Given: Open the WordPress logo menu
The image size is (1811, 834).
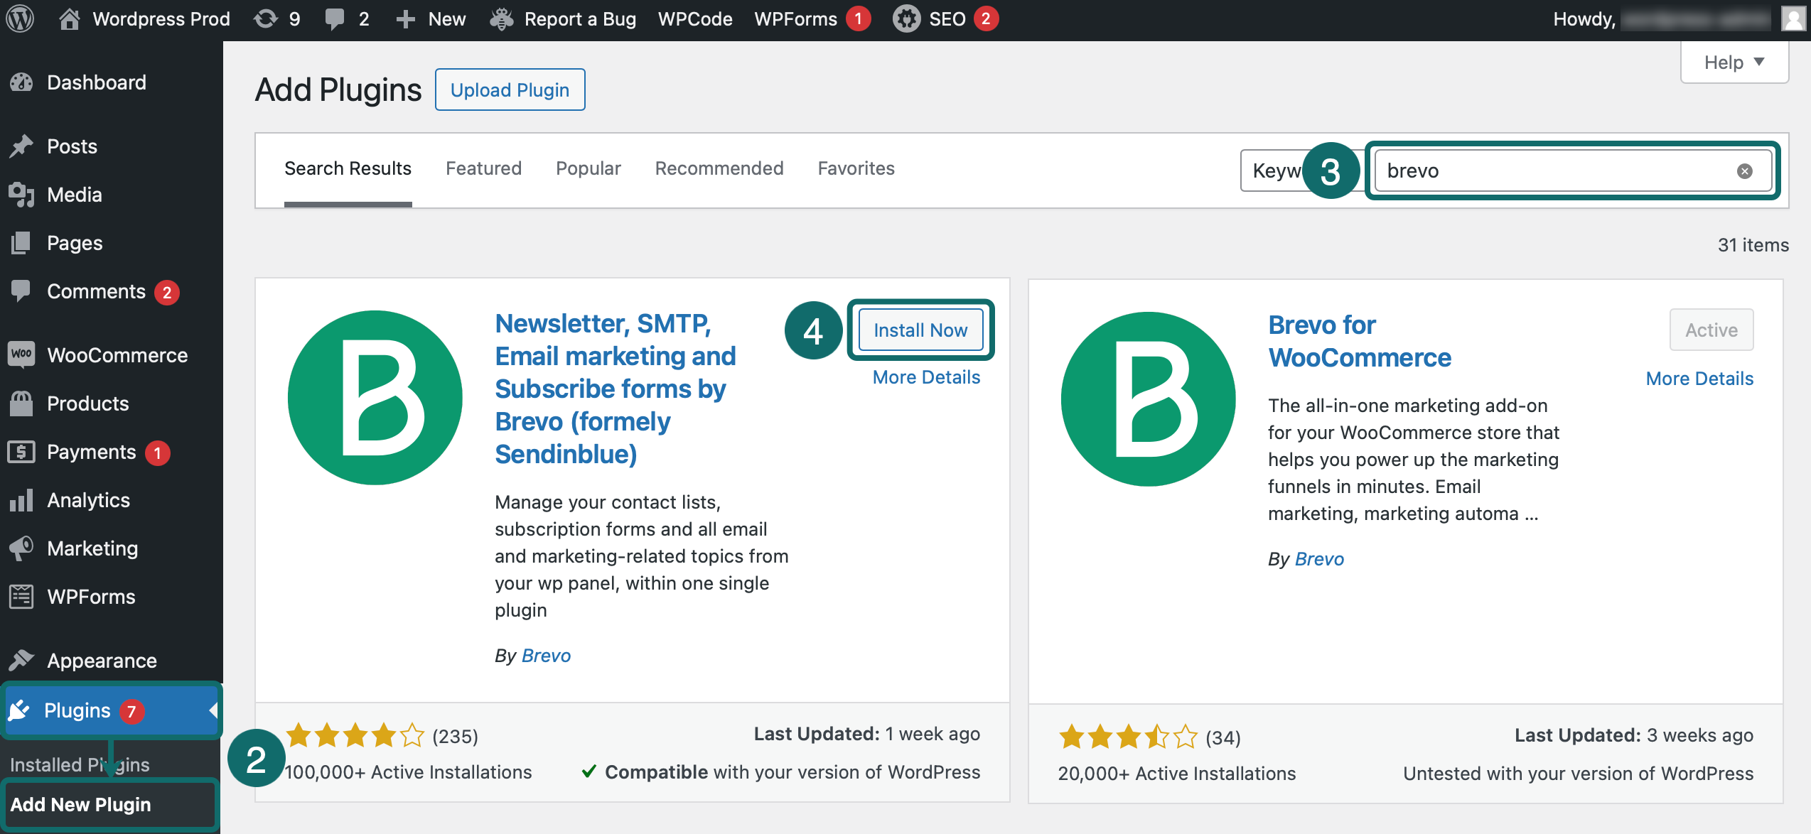Looking at the screenshot, I should point(20,18).
